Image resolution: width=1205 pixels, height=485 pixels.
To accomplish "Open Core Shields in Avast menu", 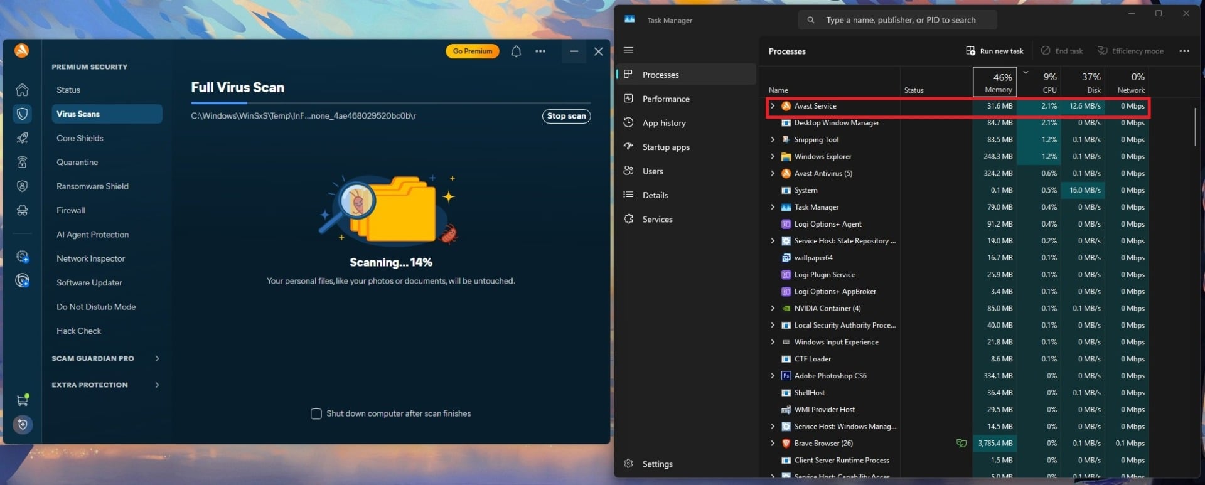I will [107, 138].
